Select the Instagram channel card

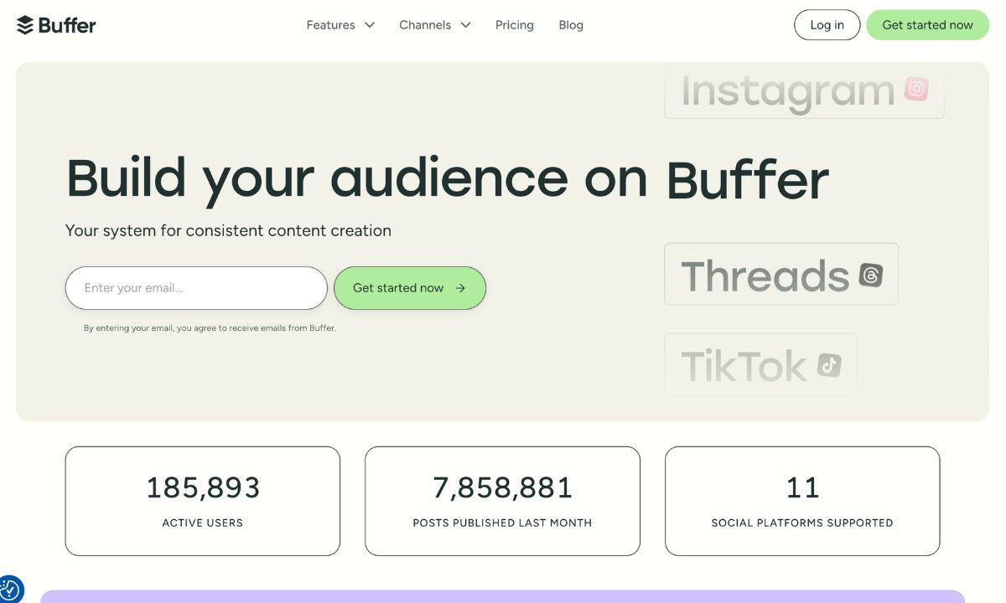point(804,90)
